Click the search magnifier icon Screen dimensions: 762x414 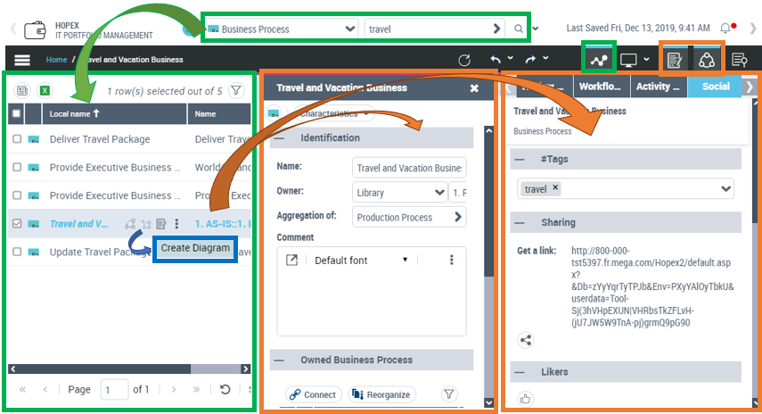pyautogui.click(x=519, y=29)
